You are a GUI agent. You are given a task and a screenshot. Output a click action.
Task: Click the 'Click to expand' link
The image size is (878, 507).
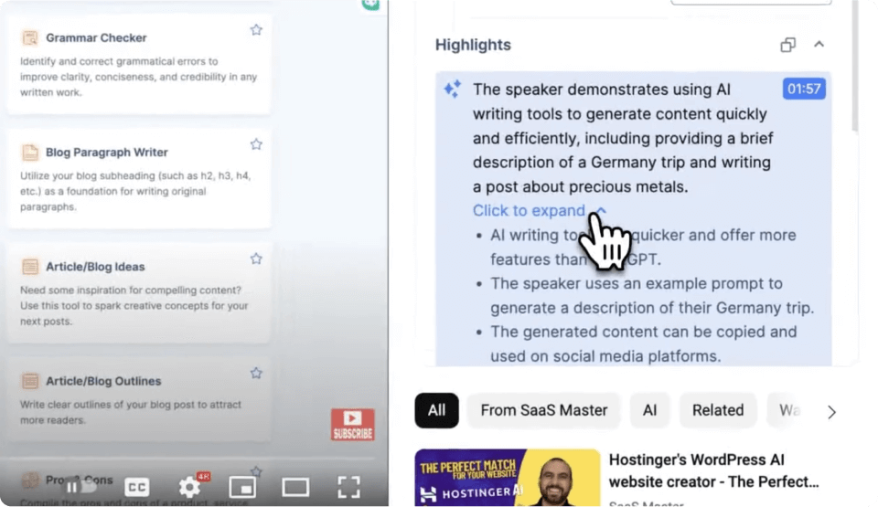(x=529, y=210)
